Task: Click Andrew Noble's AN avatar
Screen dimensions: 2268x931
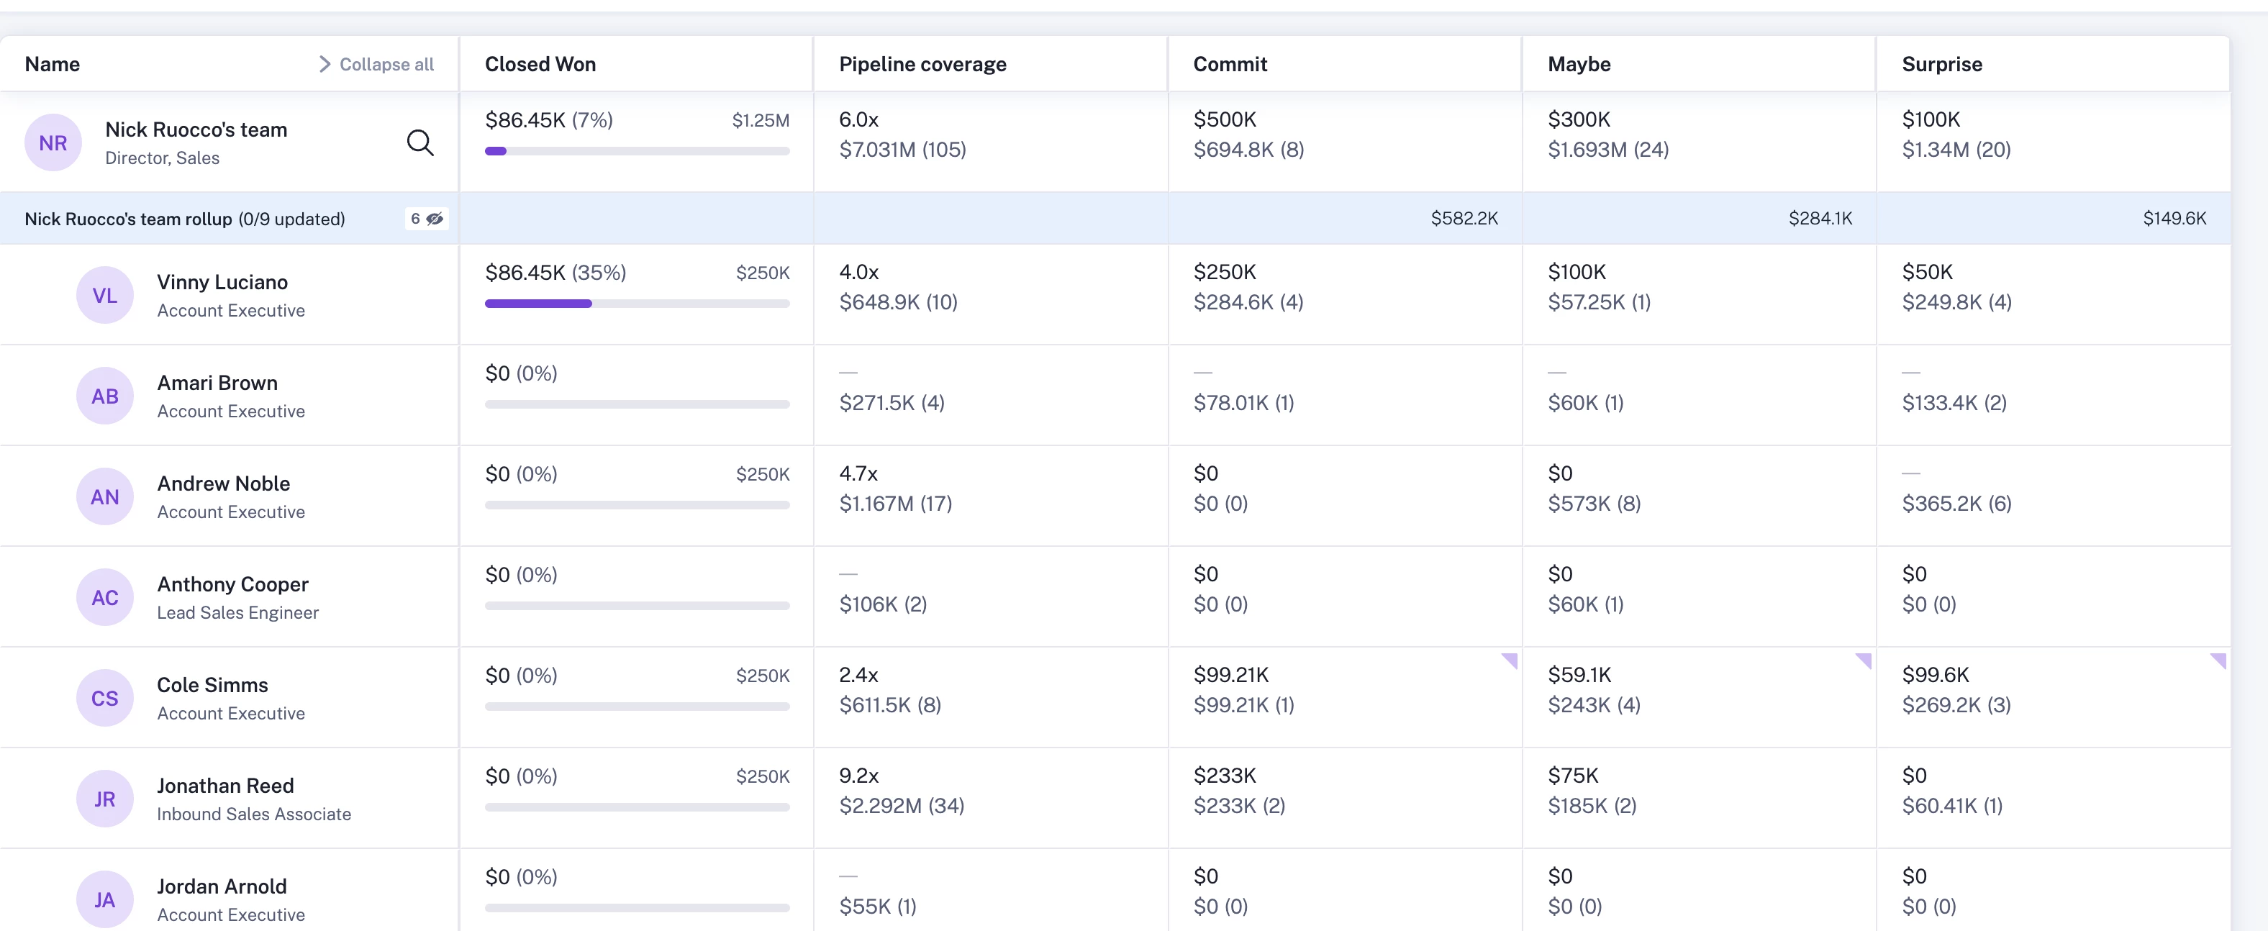Action: [105, 497]
